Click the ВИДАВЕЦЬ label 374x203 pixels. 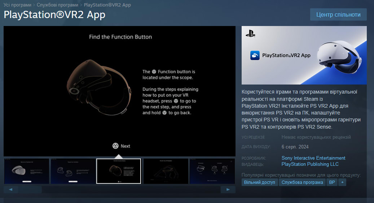point(252,164)
